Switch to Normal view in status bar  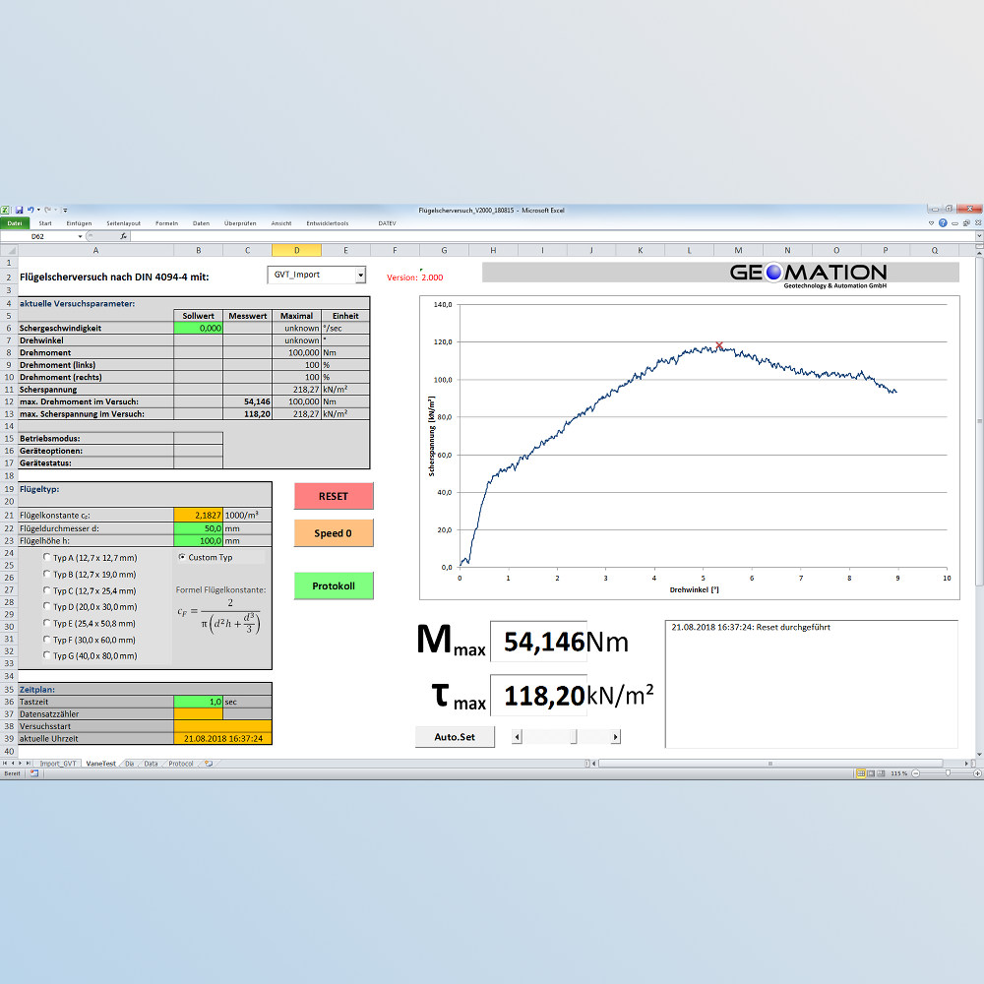pyautogui.click(x=861, y=773)
